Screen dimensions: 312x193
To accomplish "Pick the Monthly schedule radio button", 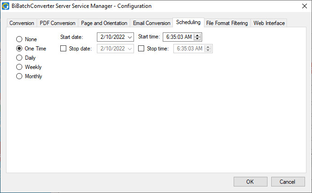I will (x=19, y=76).
